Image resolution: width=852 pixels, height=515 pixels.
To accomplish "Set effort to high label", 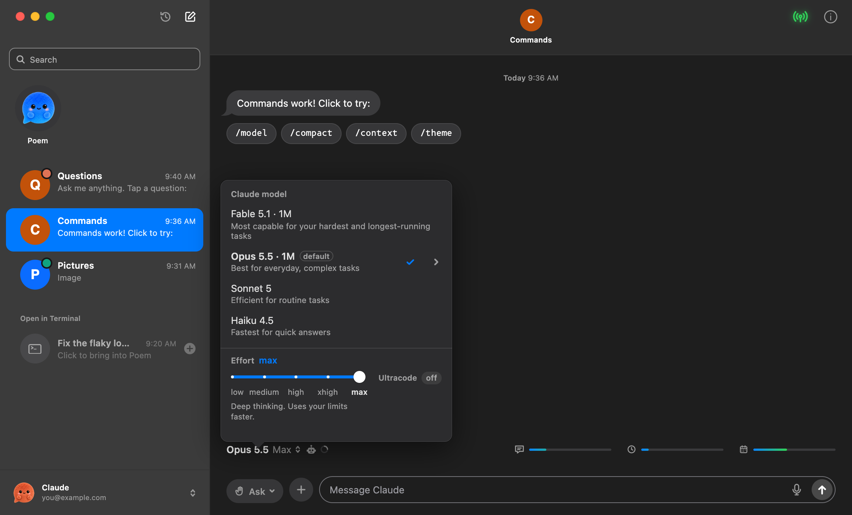I will click(x=296, y=392).
